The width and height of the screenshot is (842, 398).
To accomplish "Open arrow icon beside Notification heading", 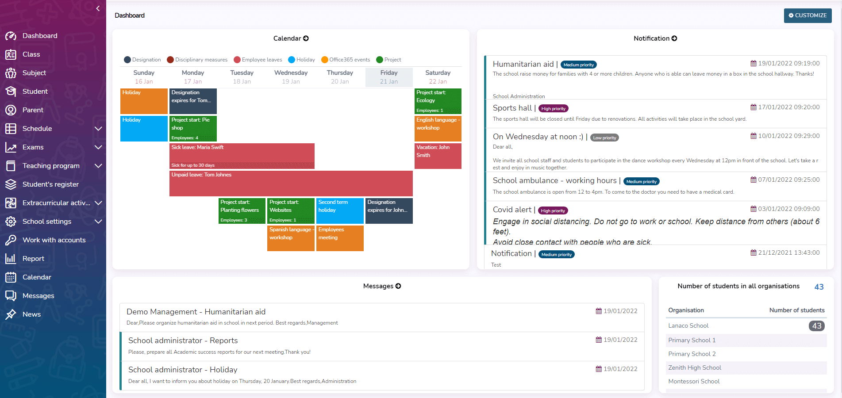I will (674, 38).
